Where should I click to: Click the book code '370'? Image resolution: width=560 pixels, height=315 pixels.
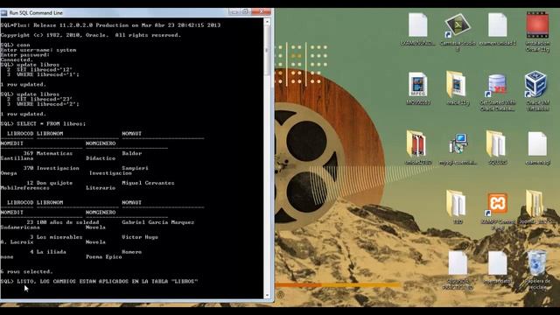[x=28, y=168]
